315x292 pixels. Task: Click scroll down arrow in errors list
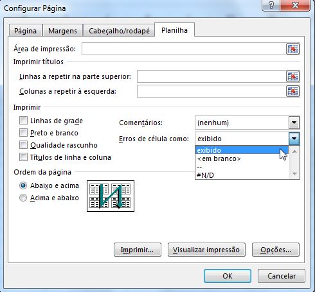pyautogui.click(x=294, y=173)
